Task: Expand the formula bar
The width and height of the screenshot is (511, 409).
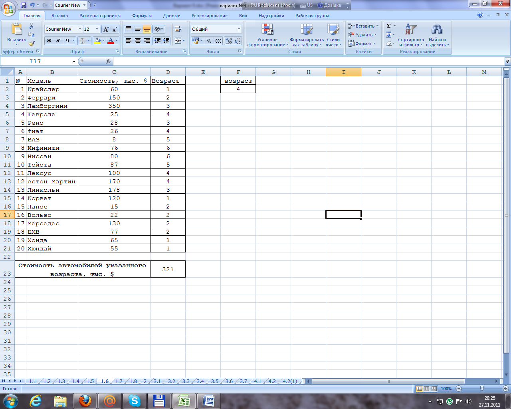Action: click(x=507, y=62)
